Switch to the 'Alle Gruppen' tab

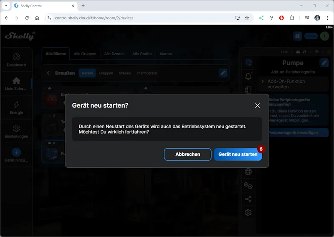coord(85,54)
